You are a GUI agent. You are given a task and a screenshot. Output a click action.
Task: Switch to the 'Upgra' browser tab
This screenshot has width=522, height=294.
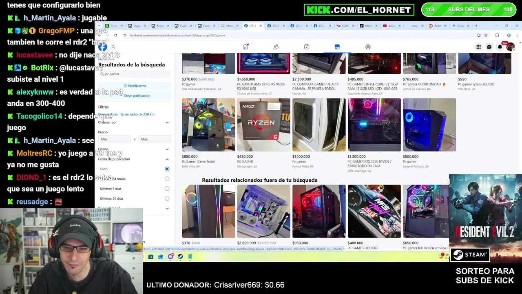[x=138, y=26]
